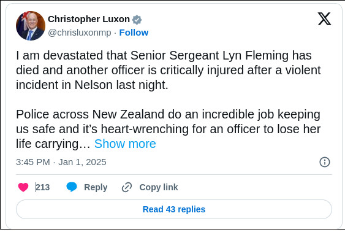Image resolution: width=345 pixels, height=232 pixels.
Task: Click the blue reply speech bubble icon
Action: [72, 187]
